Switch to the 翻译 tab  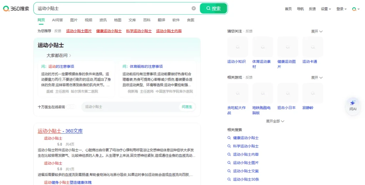click(x=161, y=20)
